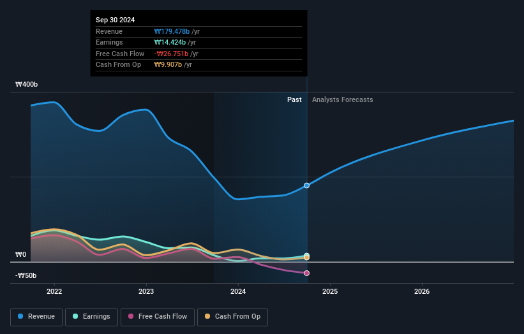Viewport: 524px width, 334px height.
Task: Click the Analysts Forecasts label
Action: pyautogui.click(x=342, y=100)
